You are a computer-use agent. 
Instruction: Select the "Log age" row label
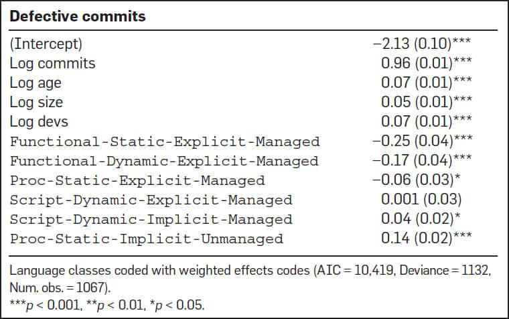pos(35,83)
